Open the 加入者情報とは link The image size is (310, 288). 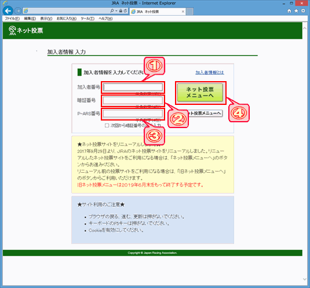[x=210, y=72]
